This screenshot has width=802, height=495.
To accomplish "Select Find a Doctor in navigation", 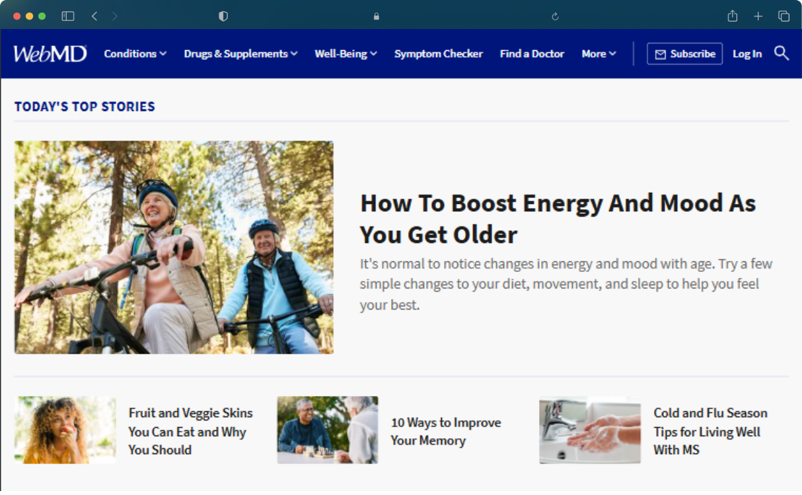I will (x=532, y=53).
